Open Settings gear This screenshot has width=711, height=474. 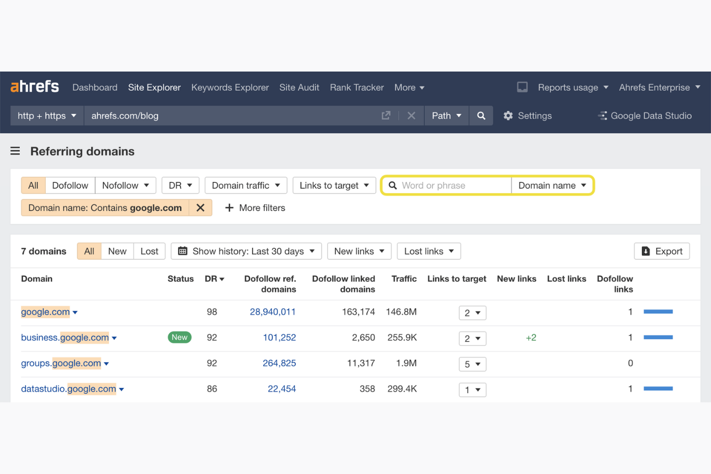(x=527, y=116)
